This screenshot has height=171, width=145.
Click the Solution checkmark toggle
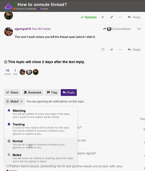[89, 17]
